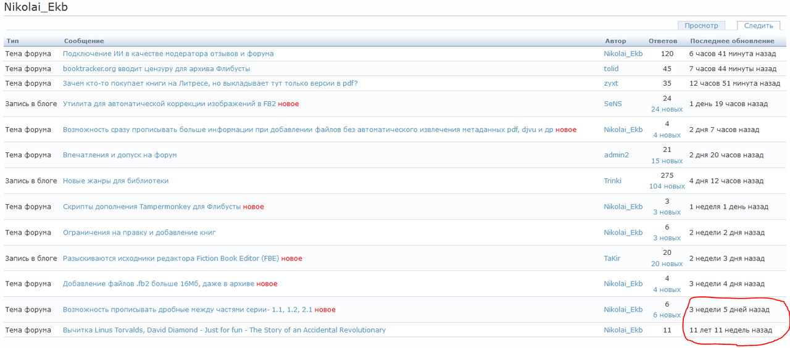Open topic Впечатления и допуск на форум
The height and width of the screenshot is (348, 790).
[x=120, y=155]
